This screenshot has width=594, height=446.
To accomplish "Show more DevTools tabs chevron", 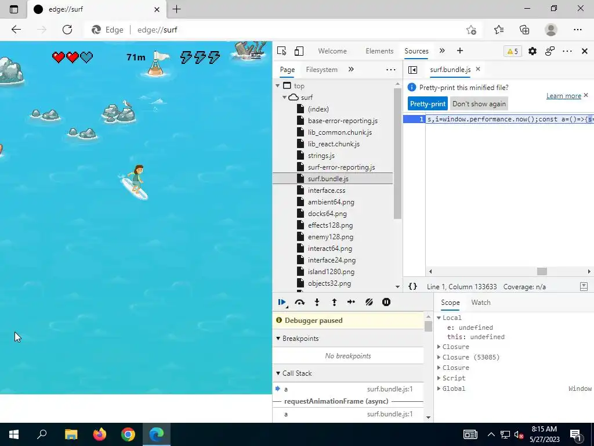I will (442, 51).
